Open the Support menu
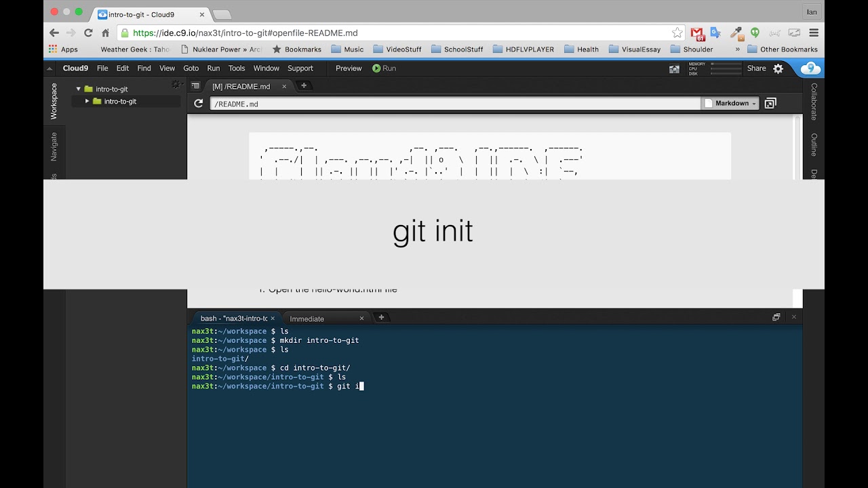The height and width of the screenshot is (488, 868). pos(300,68)
